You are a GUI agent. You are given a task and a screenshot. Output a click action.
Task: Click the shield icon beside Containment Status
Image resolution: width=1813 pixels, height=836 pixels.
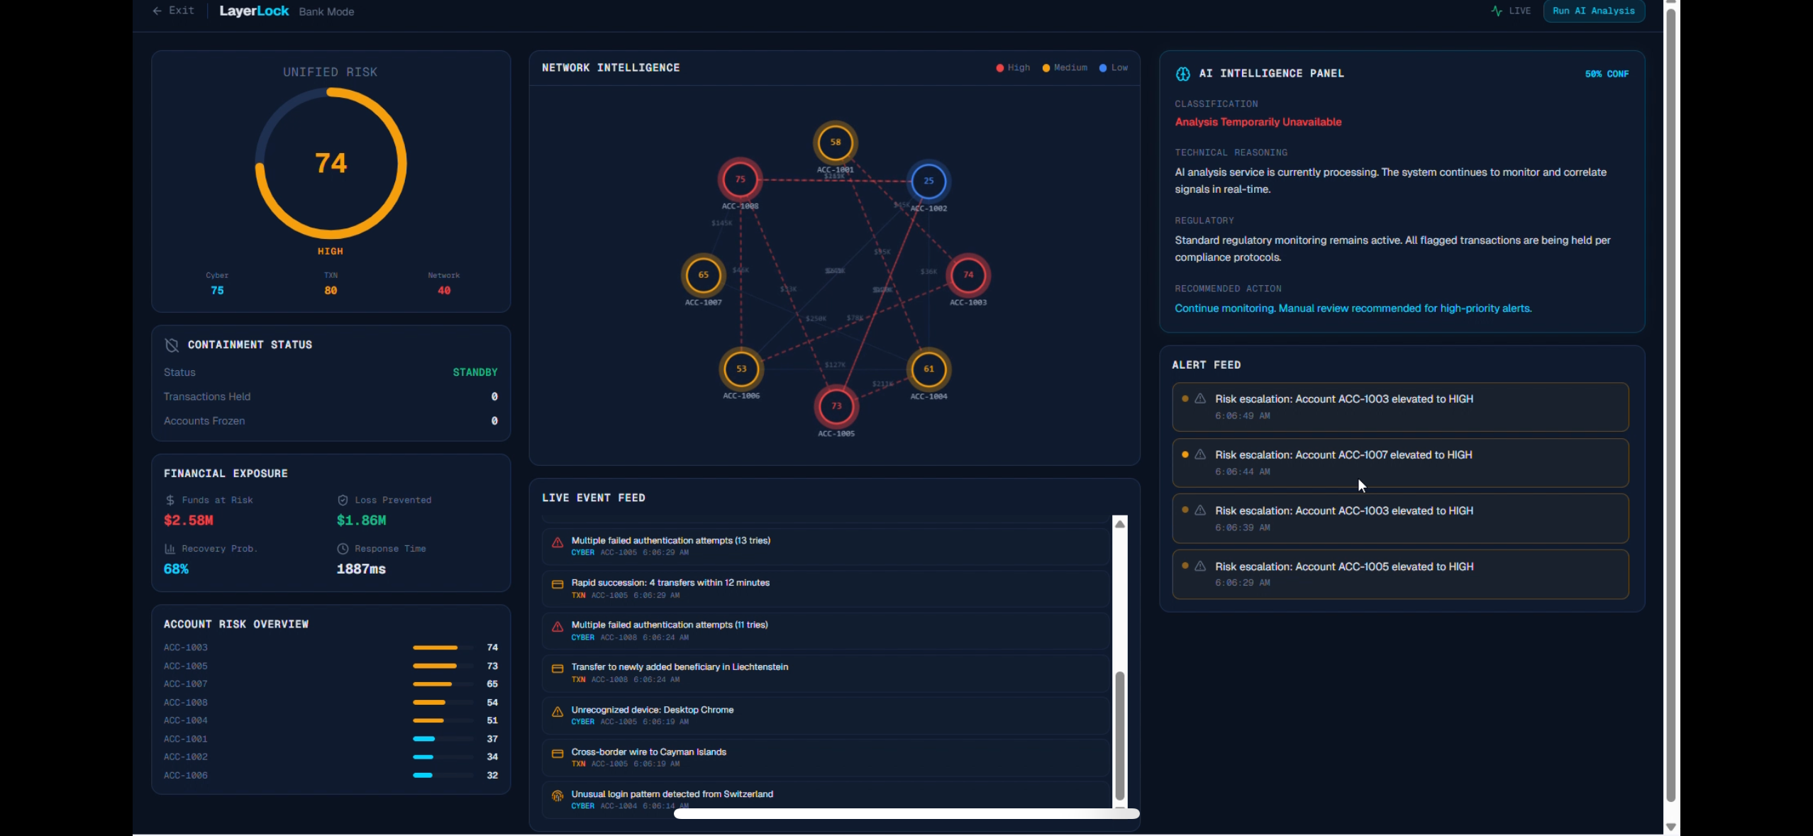click(x=172, y=345)
